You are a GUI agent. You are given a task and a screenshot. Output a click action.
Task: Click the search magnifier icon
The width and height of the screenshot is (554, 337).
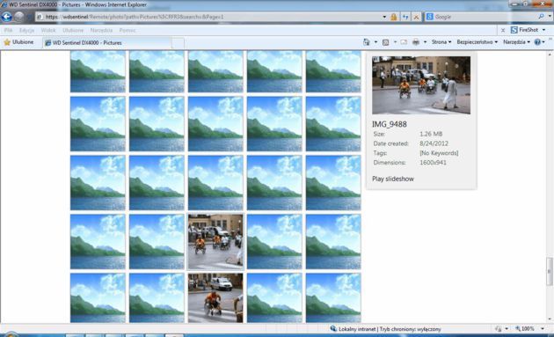tap(541, 17)
